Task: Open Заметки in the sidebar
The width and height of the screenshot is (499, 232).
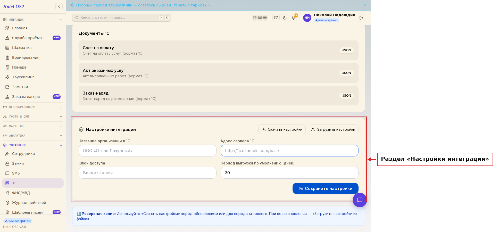Action: [33, 87]
